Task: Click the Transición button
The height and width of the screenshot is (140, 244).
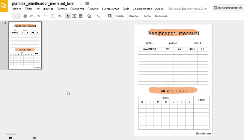Action: click(161, 16)
